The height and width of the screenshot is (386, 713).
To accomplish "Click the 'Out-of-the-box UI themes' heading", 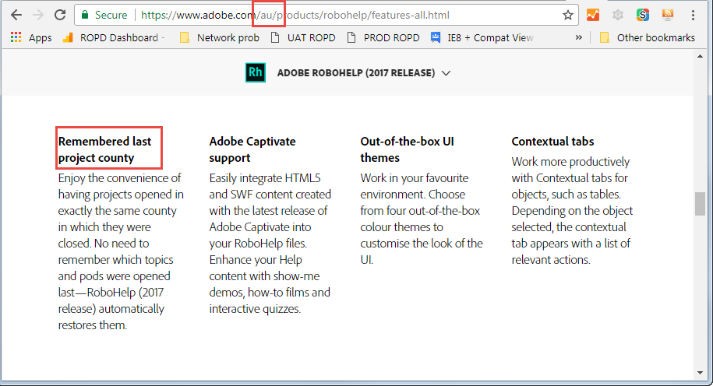I will click(x=407, y=149).
